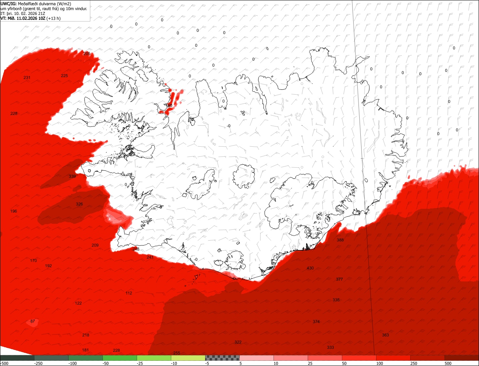Image resolution: width=479 pixels, height=366 pixels.
Task: Click the legend label '-50'
Action: click(106, 363)
